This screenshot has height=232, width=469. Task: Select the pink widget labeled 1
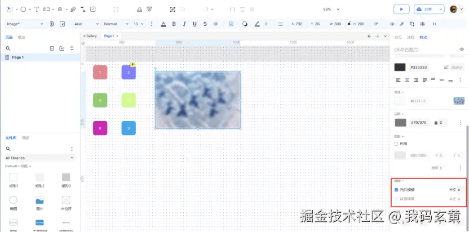pos(100,72)
